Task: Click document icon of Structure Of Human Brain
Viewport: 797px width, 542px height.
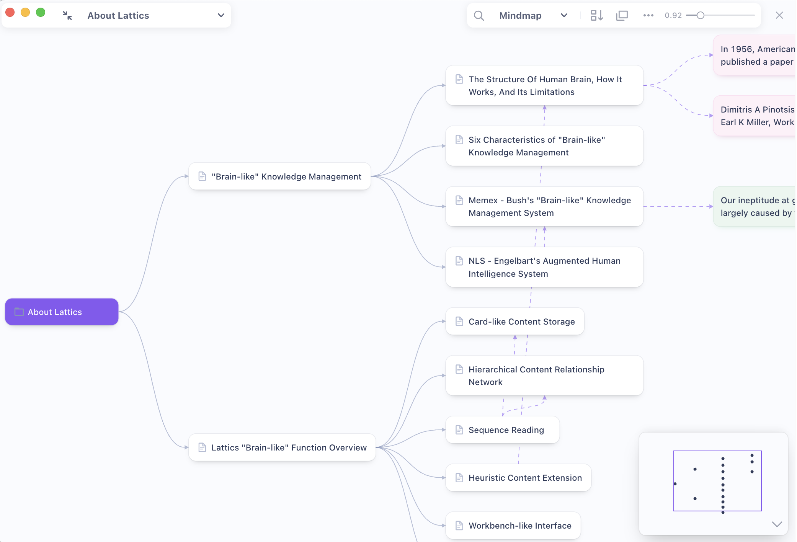Action: tap(459, 79)
